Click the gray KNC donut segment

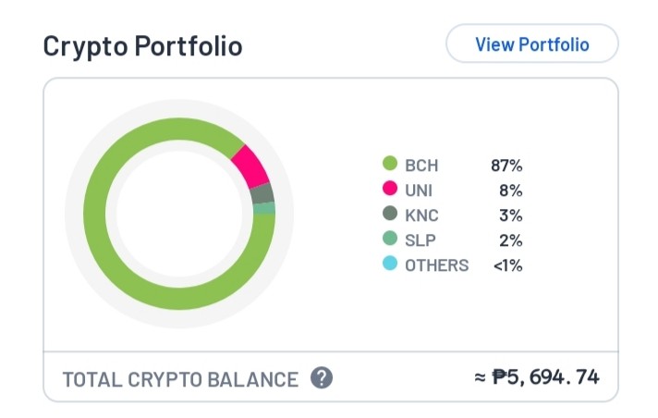[262, 194]
